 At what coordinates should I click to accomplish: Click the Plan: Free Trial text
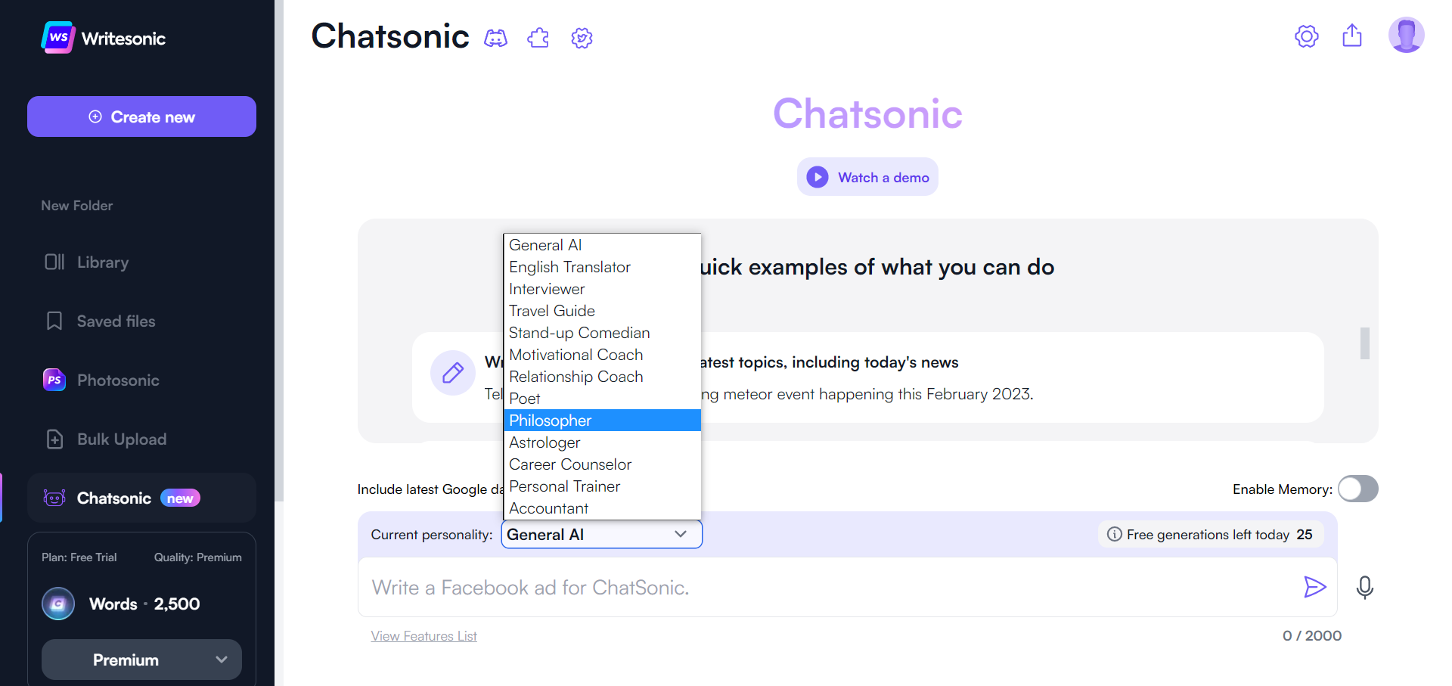(x=79, y=557)
